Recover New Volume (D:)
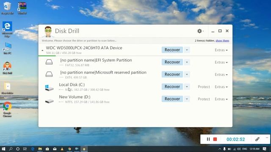 pyautogui.click(x=172, y=99)
